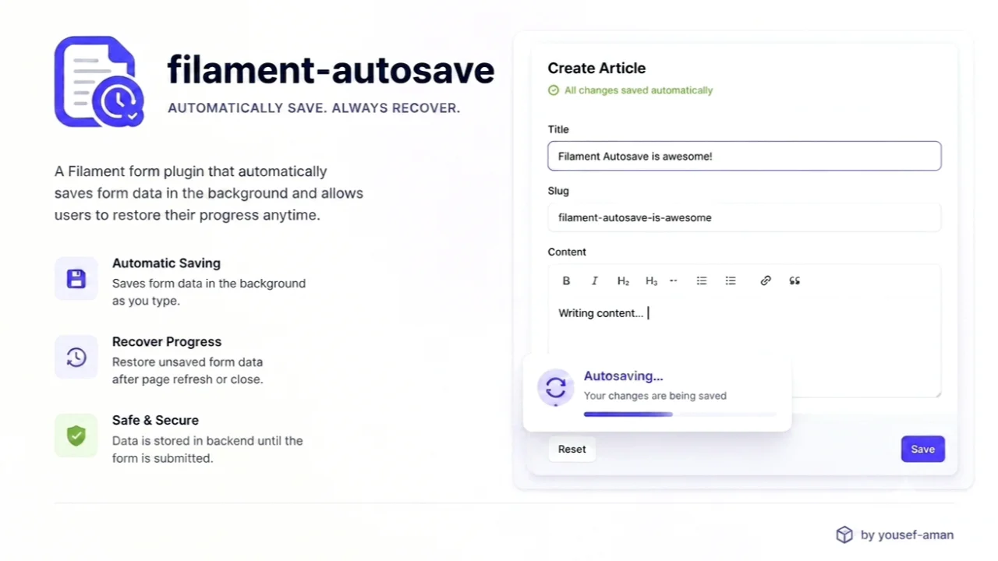Click the dashes icon after H3
The image size is (998, 561).
click(674, 280)
